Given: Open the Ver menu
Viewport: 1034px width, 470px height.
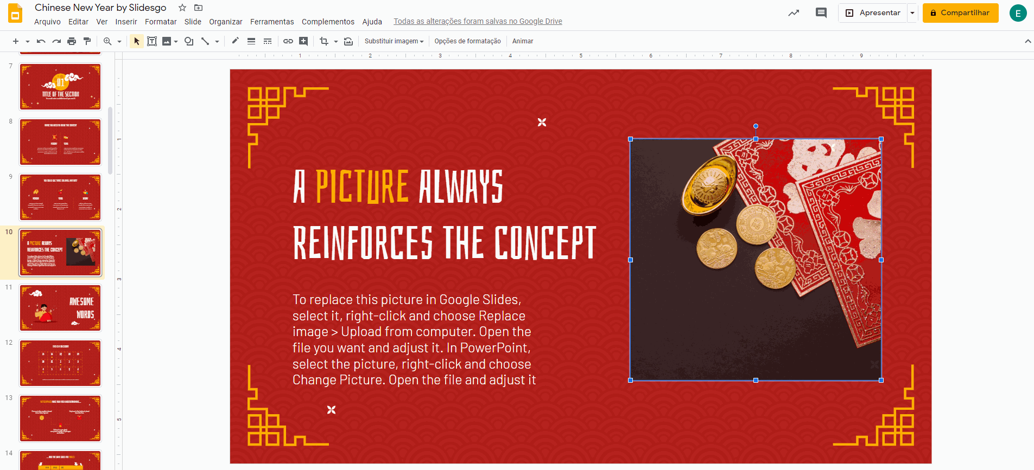Looking at the screenshot, I should click(x=102, y=22).
